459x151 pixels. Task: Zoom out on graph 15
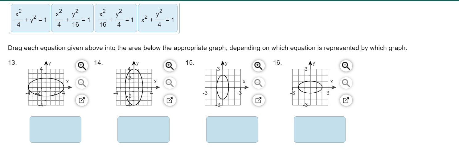tap(257, 82)
